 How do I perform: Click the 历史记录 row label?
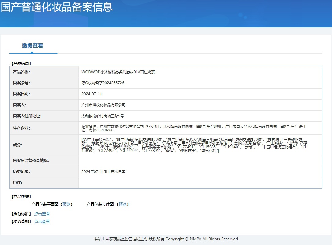pos(21,172)
